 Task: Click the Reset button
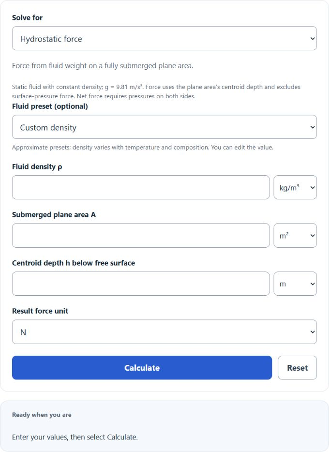[298, 367]
